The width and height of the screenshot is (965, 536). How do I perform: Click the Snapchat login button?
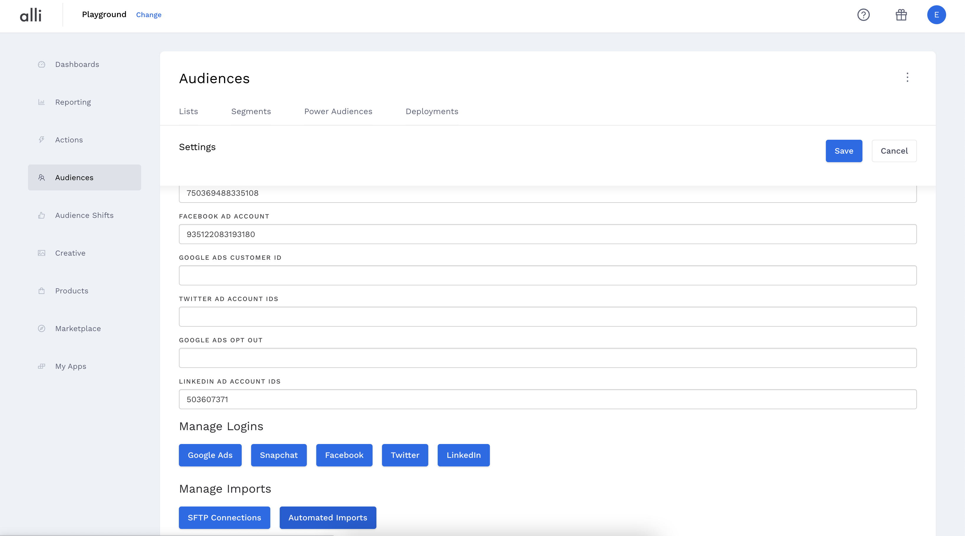pyautogui.click(x=279, y=455)
